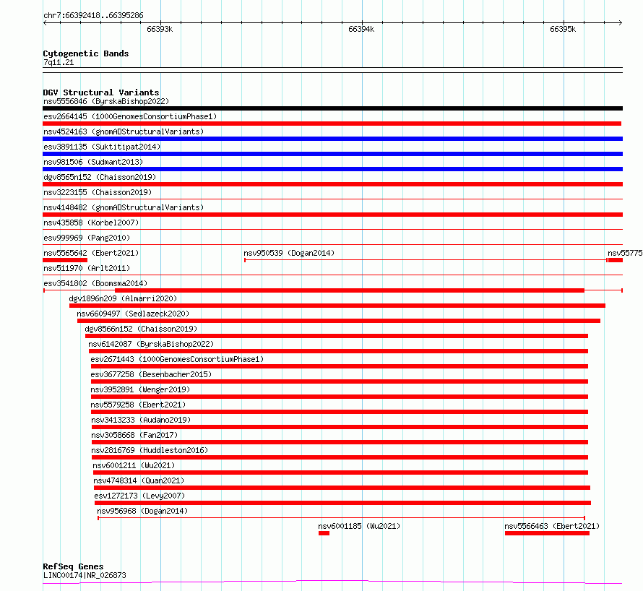Image resolution: width=643 pixels, height=591 pixels.
Task: Click nsv6001211 (Wu2021) label
Action: tap(134, 465)
